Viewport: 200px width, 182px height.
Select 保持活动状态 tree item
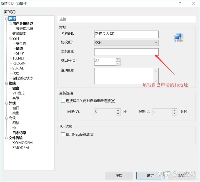(23, 78)
